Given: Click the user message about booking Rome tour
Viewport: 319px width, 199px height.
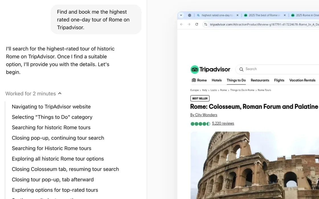Looking at the screenshot, I should coord(96,20).
